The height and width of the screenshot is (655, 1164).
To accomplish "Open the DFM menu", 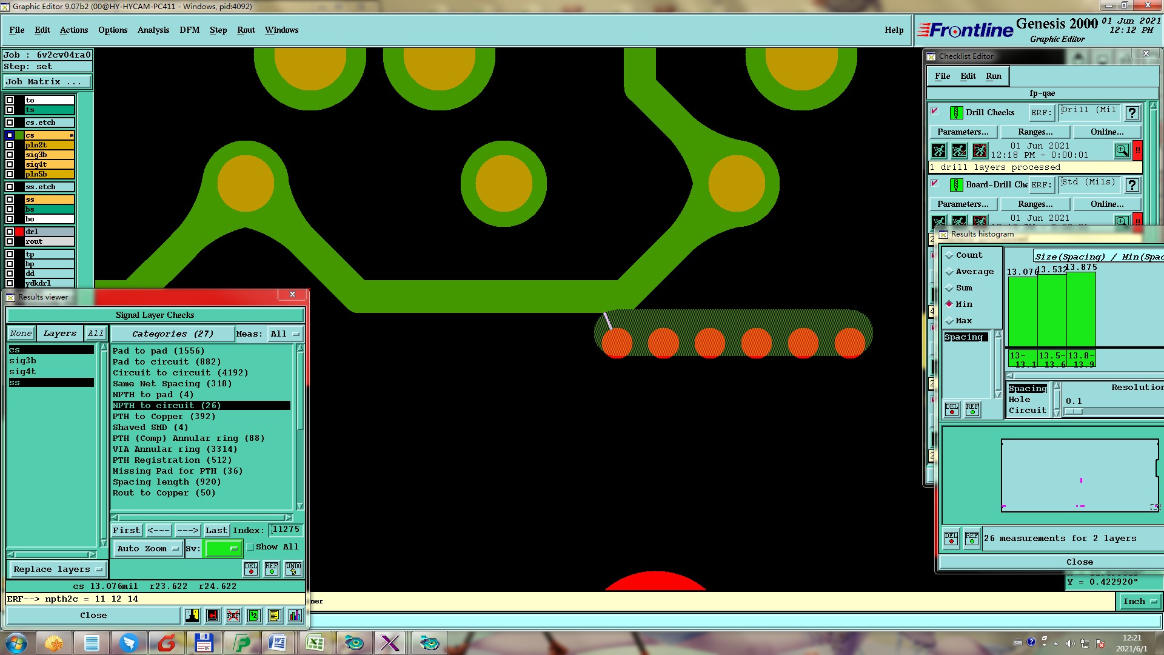I will point(189,30).
